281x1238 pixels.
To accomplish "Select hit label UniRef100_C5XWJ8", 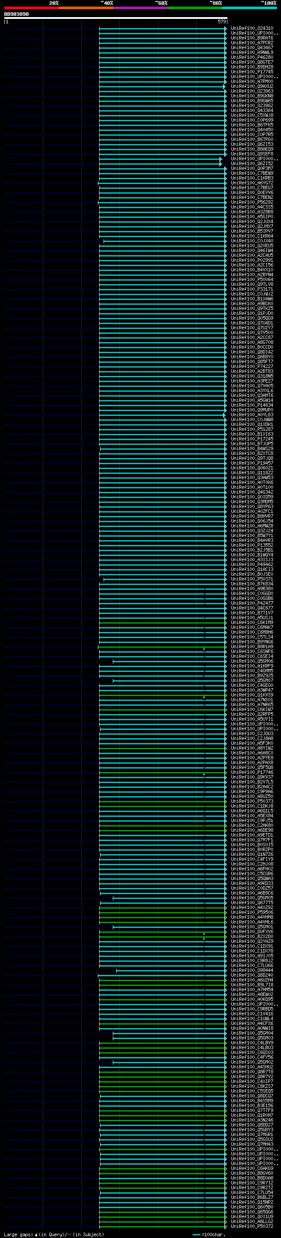I will [x=252, y=115].
